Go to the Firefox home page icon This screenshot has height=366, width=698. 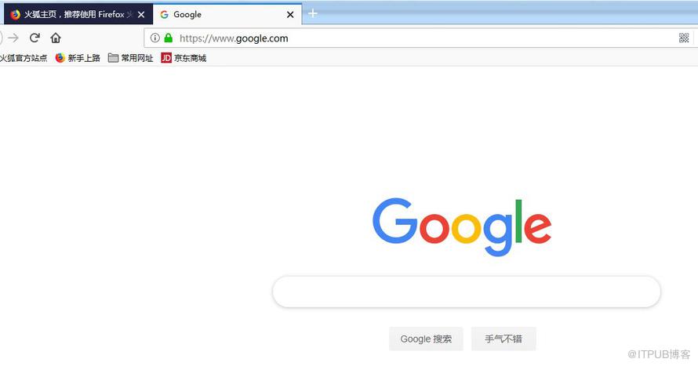pyautogui.click(x=56, y=38)
